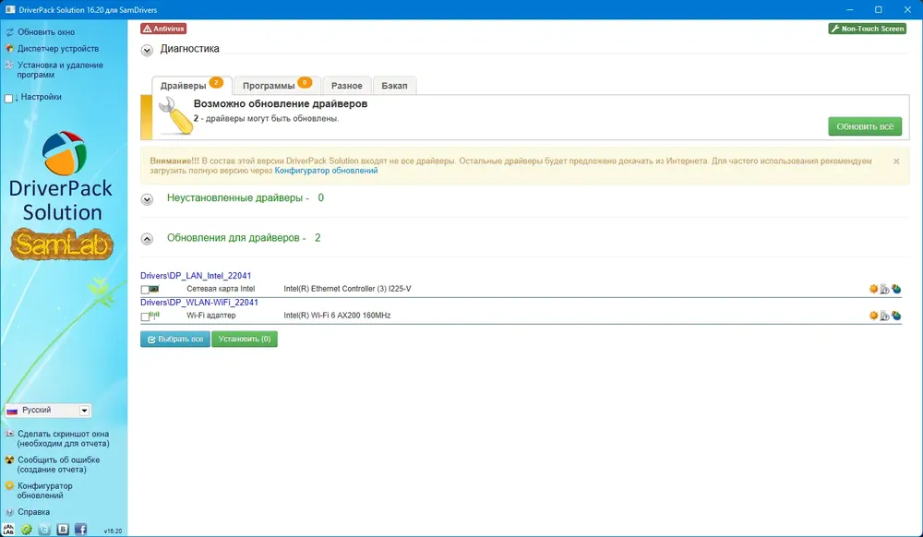
Task: Open Drivers\DP_LAN_Intel_22041 link
Action: (196, 275)
